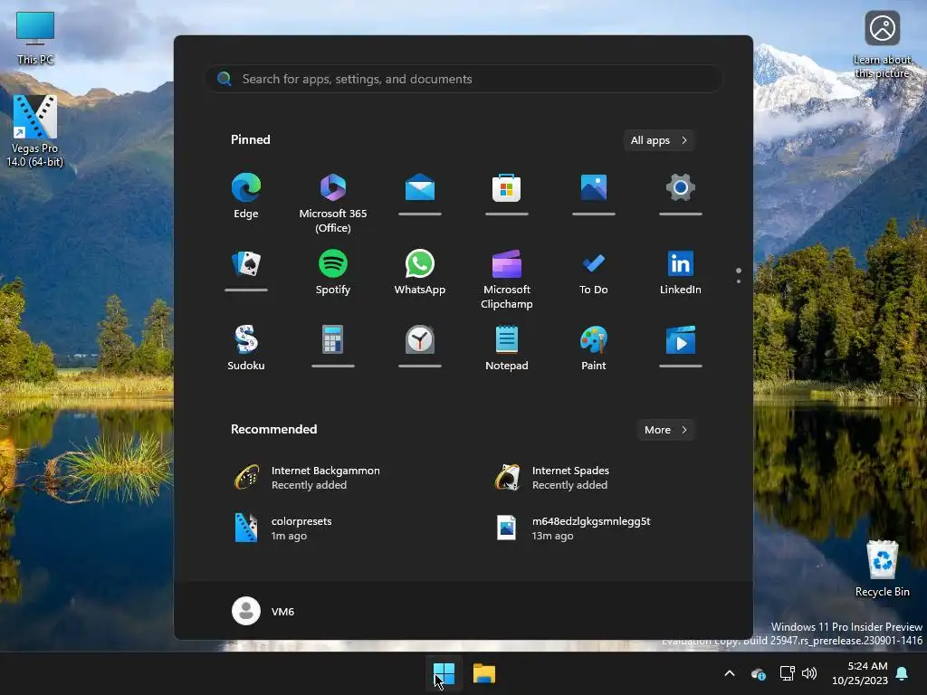Screen dimensions: 927x695
Task: Launch Microsoft Clipchamp
Action: [x=507, y=279]
